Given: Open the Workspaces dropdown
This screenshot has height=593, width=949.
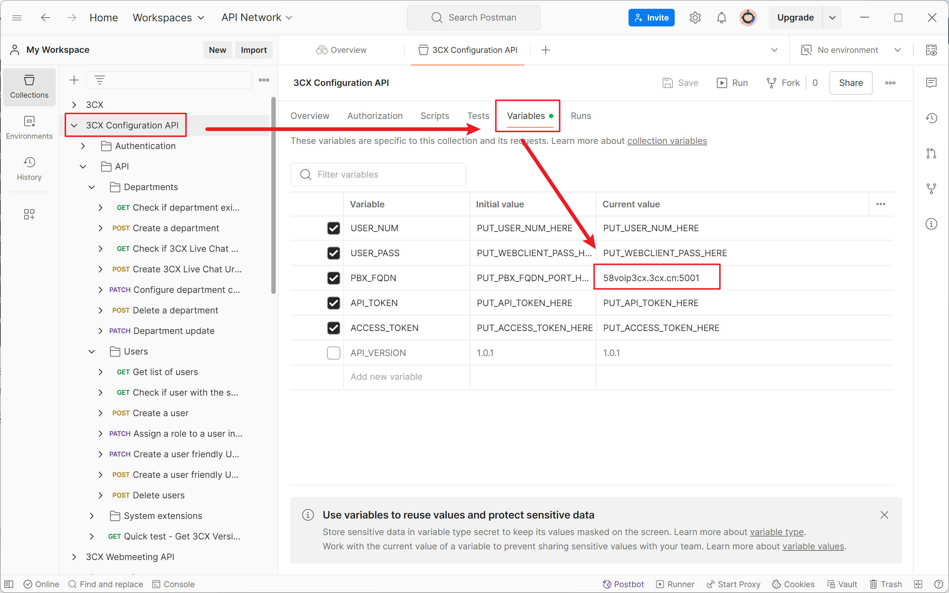Looking at the screenshot, I should point(168,18).
